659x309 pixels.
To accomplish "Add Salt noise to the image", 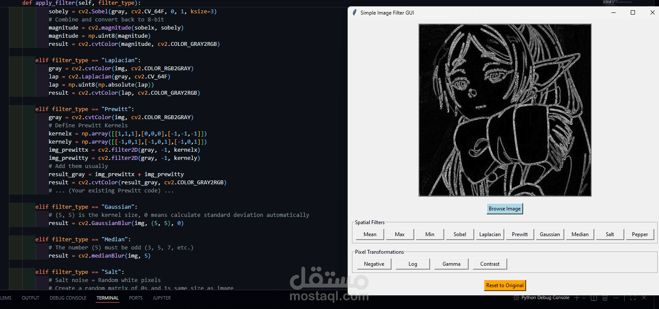I will (610, 234).
